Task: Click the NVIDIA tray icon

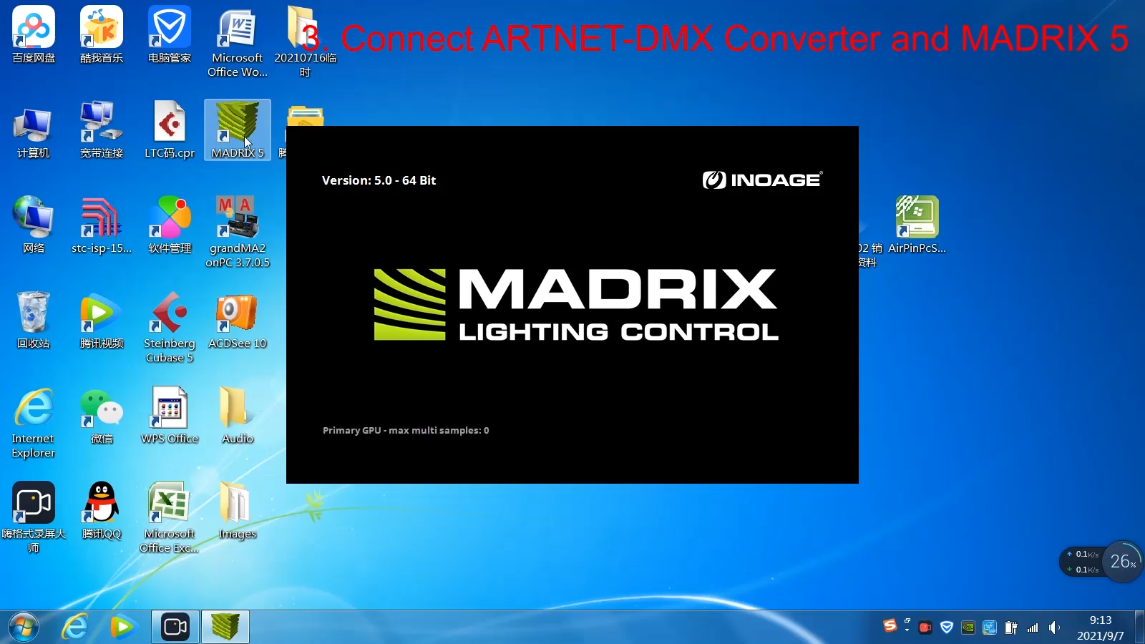Action: [x=968, y=628]
